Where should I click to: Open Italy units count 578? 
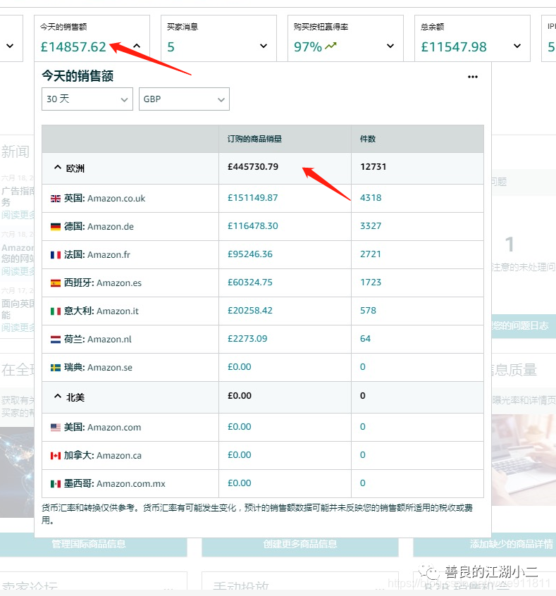pos(368,310)
